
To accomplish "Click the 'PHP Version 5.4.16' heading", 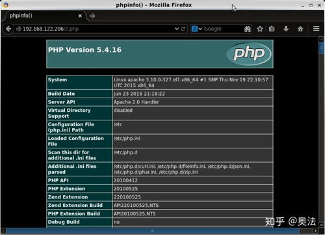I will 84,50.
